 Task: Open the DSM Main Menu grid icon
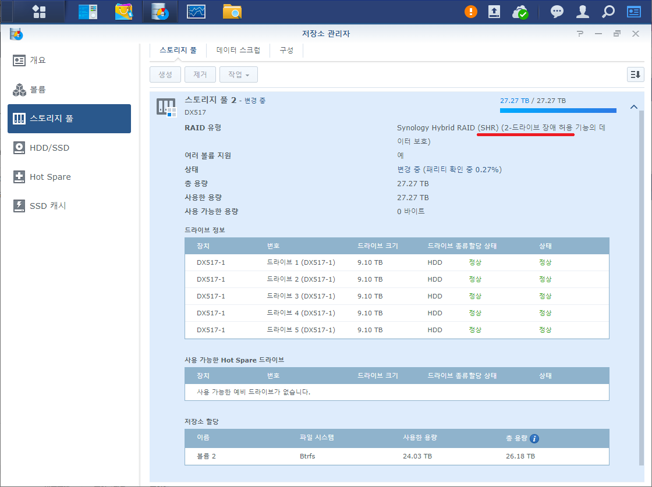pos(39,12)
